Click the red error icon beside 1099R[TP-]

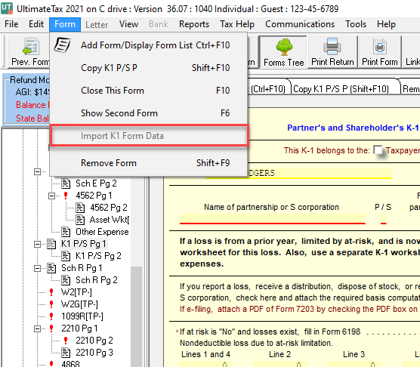[x=51, y=316]
